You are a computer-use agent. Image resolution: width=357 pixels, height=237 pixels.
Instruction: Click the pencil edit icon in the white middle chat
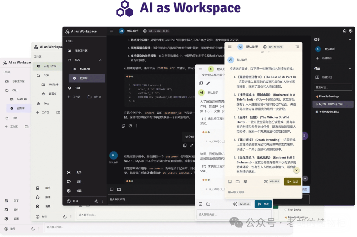[x=208, y=84]
